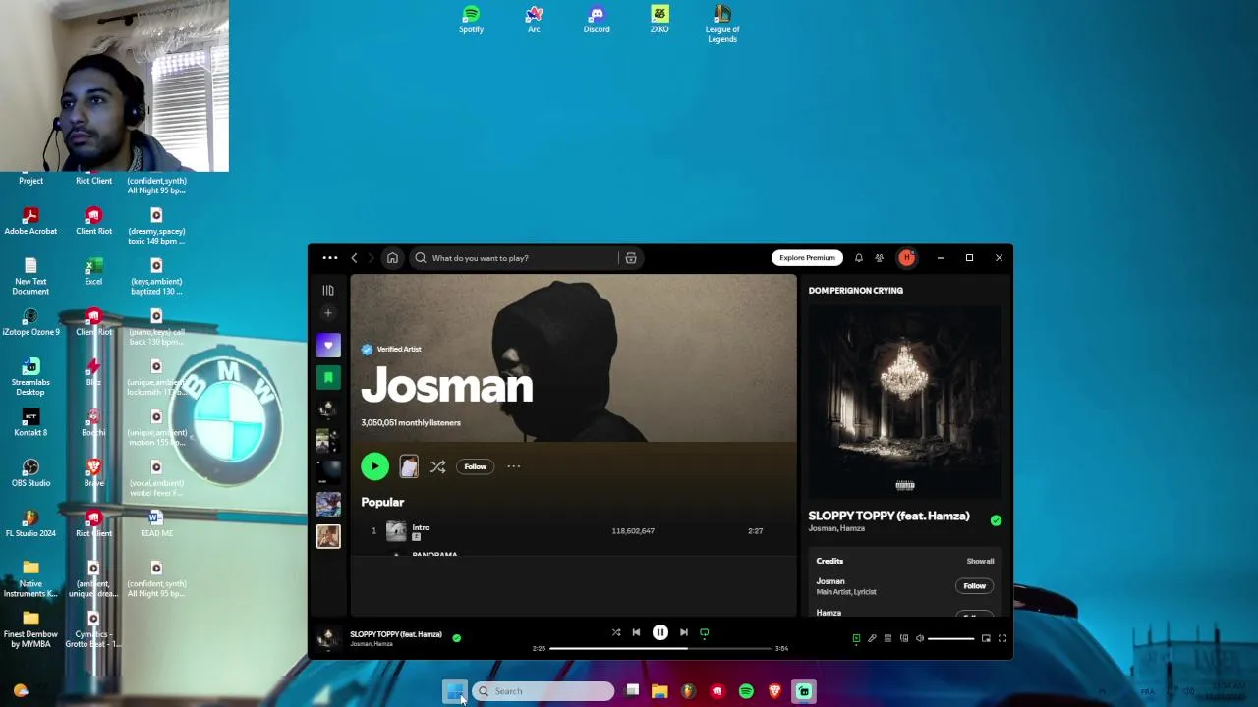Open the notifications bell in Spotify

tap(859, 258)
